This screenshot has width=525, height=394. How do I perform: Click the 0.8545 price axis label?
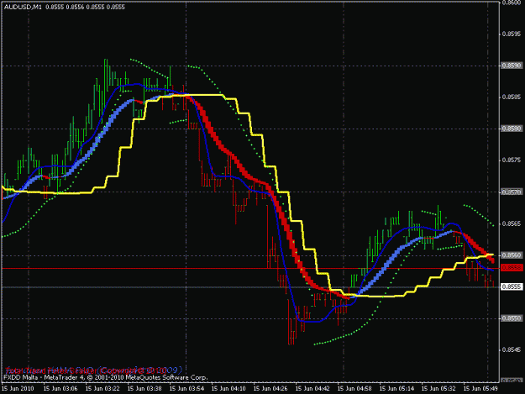click(512, 350)
